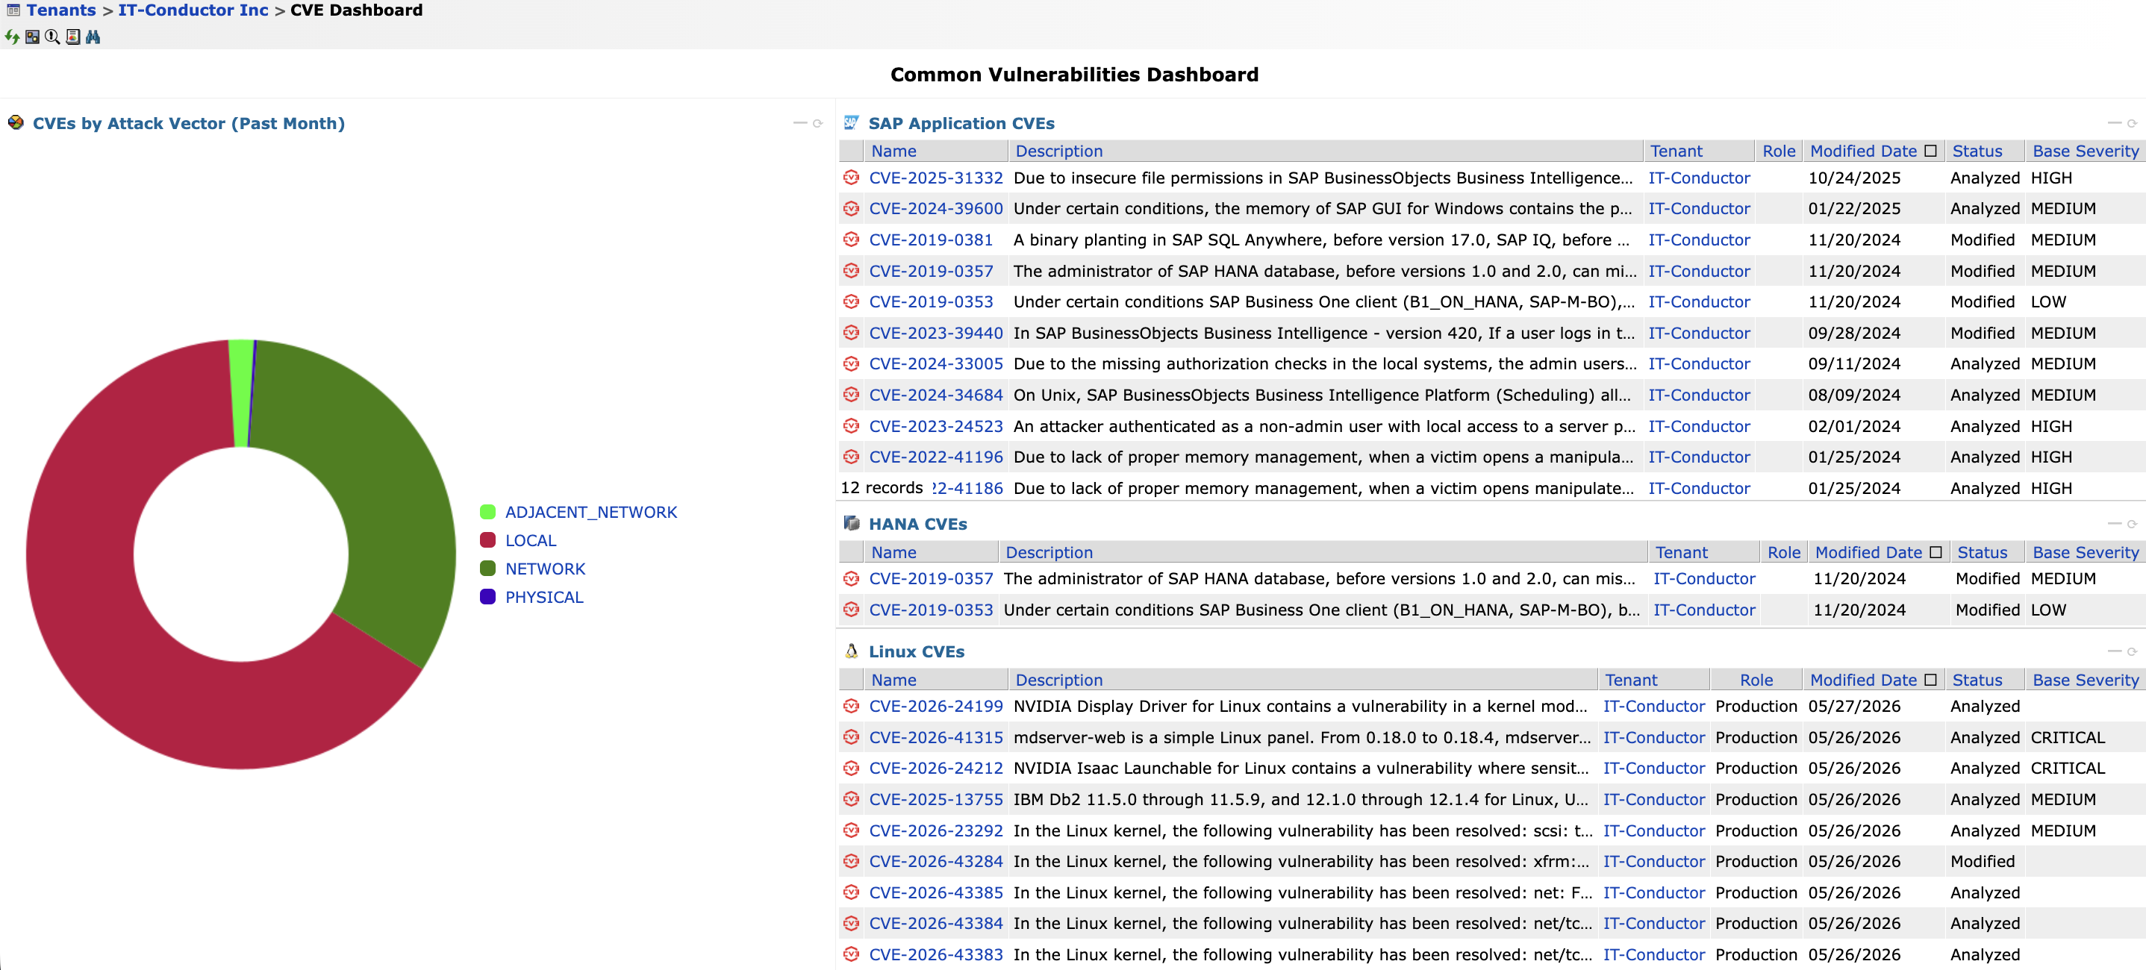2146x970 pixels.
Task: Click the green refresh arrows toolbar icon
Action: tap(12, 37)
